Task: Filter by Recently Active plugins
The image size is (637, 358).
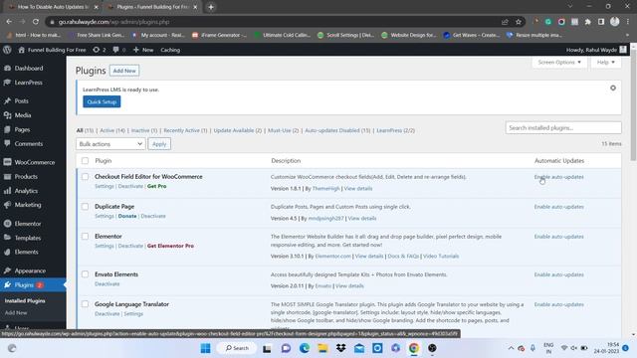Action: 185,130
